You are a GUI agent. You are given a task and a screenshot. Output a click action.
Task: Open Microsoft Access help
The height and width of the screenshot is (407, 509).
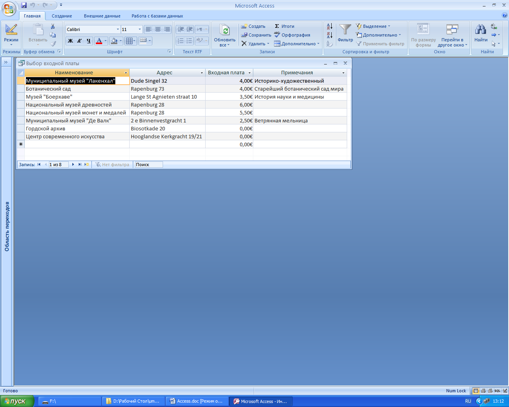coord(505,16)
